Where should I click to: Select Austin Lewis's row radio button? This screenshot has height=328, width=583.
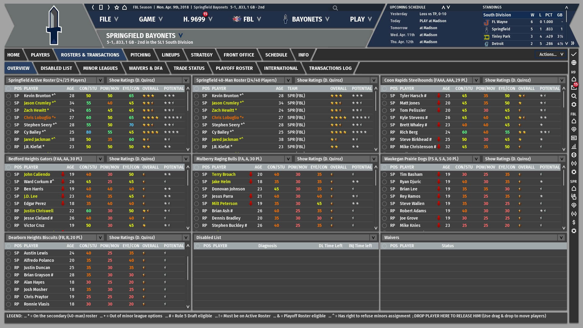coord(9,253)
